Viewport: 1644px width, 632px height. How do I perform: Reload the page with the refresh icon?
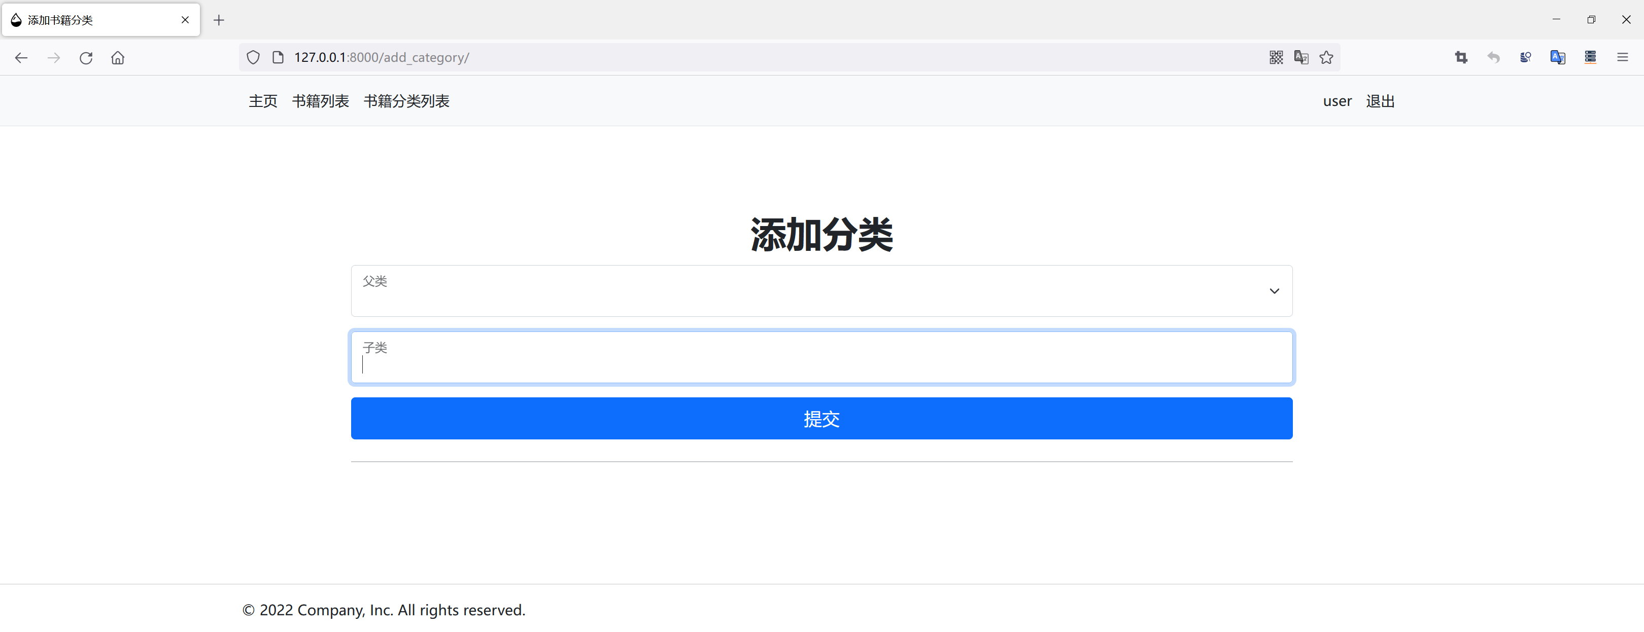tap(86, 57)
